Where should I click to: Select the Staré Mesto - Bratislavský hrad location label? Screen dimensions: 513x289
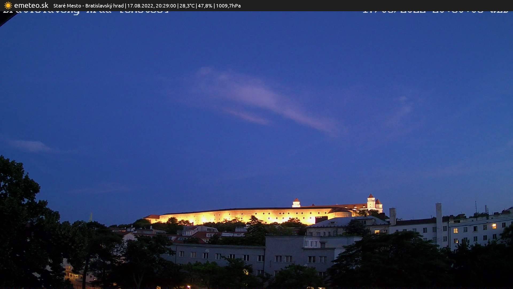pyautogui.click(x=88, y=6)
